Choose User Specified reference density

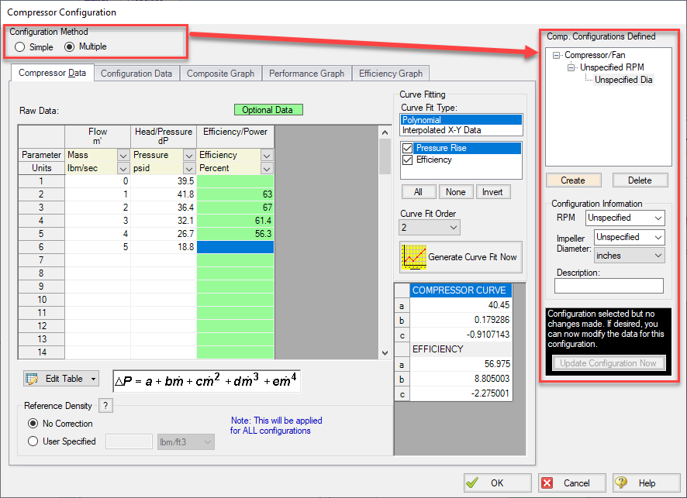tap(33, 441)
